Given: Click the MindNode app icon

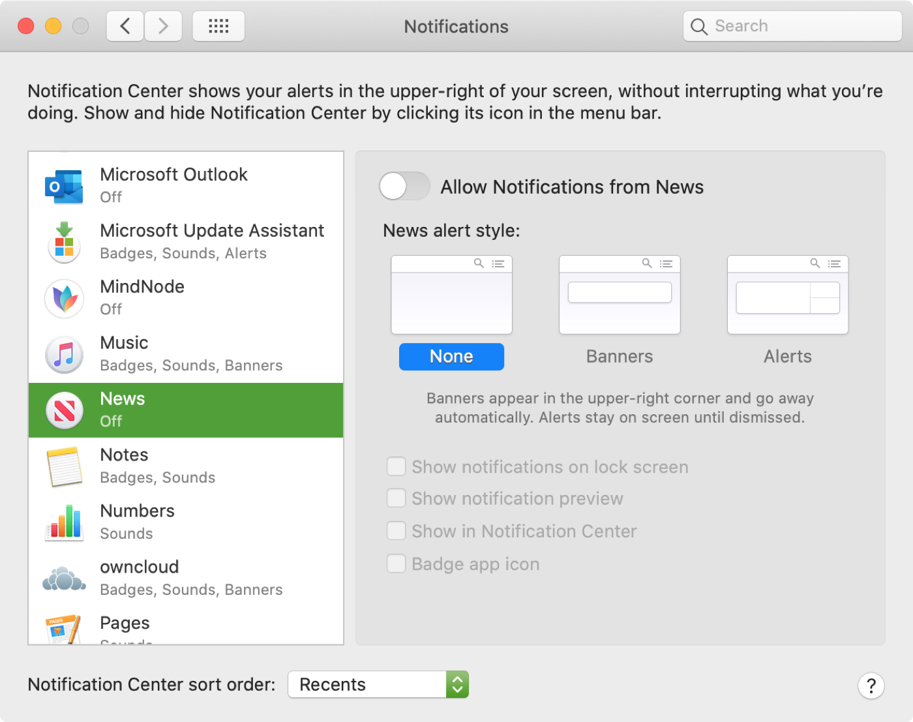Looking at the screenshot, I should (x=64, y=298).
